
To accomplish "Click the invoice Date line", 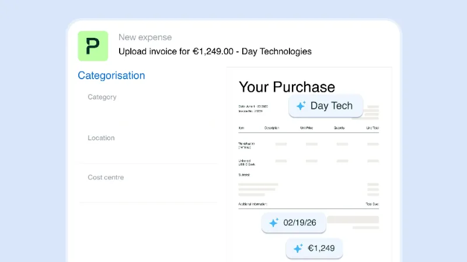I will pos(253,107).
